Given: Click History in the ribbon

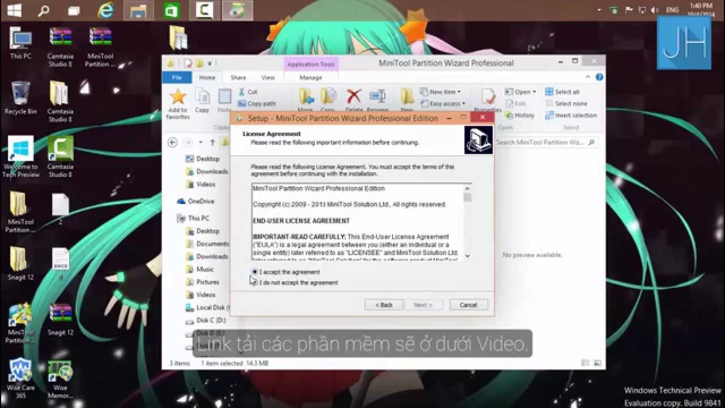Looking at the screenshot, I should 519,115.
